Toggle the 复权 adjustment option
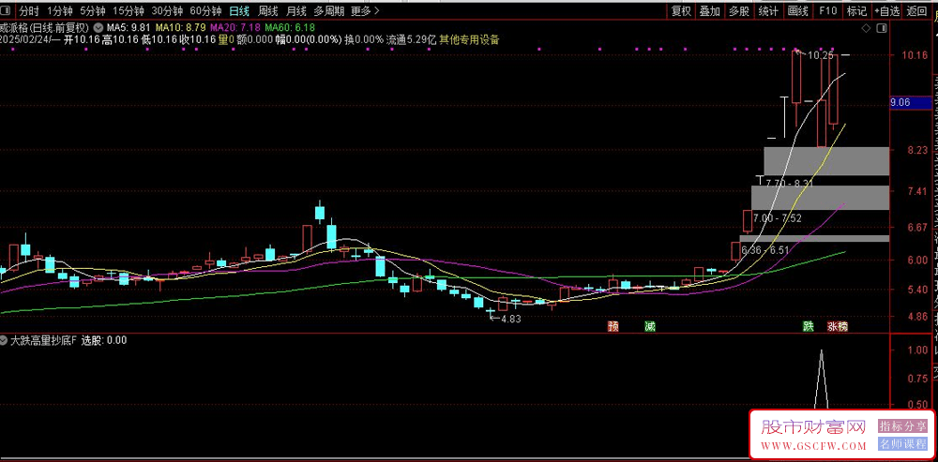The width and height of the screenshot is (938, 462). point(681,11)
